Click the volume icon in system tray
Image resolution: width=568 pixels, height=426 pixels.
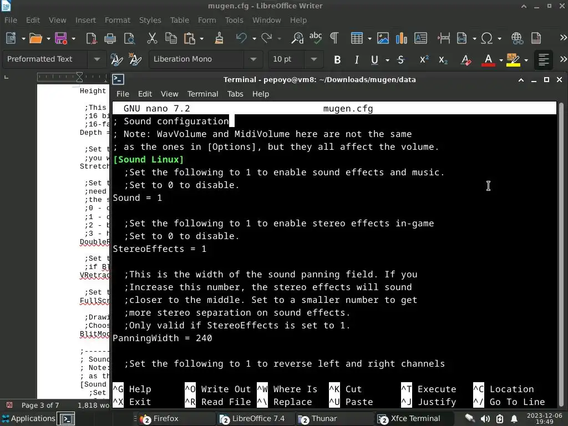[485, 419]
